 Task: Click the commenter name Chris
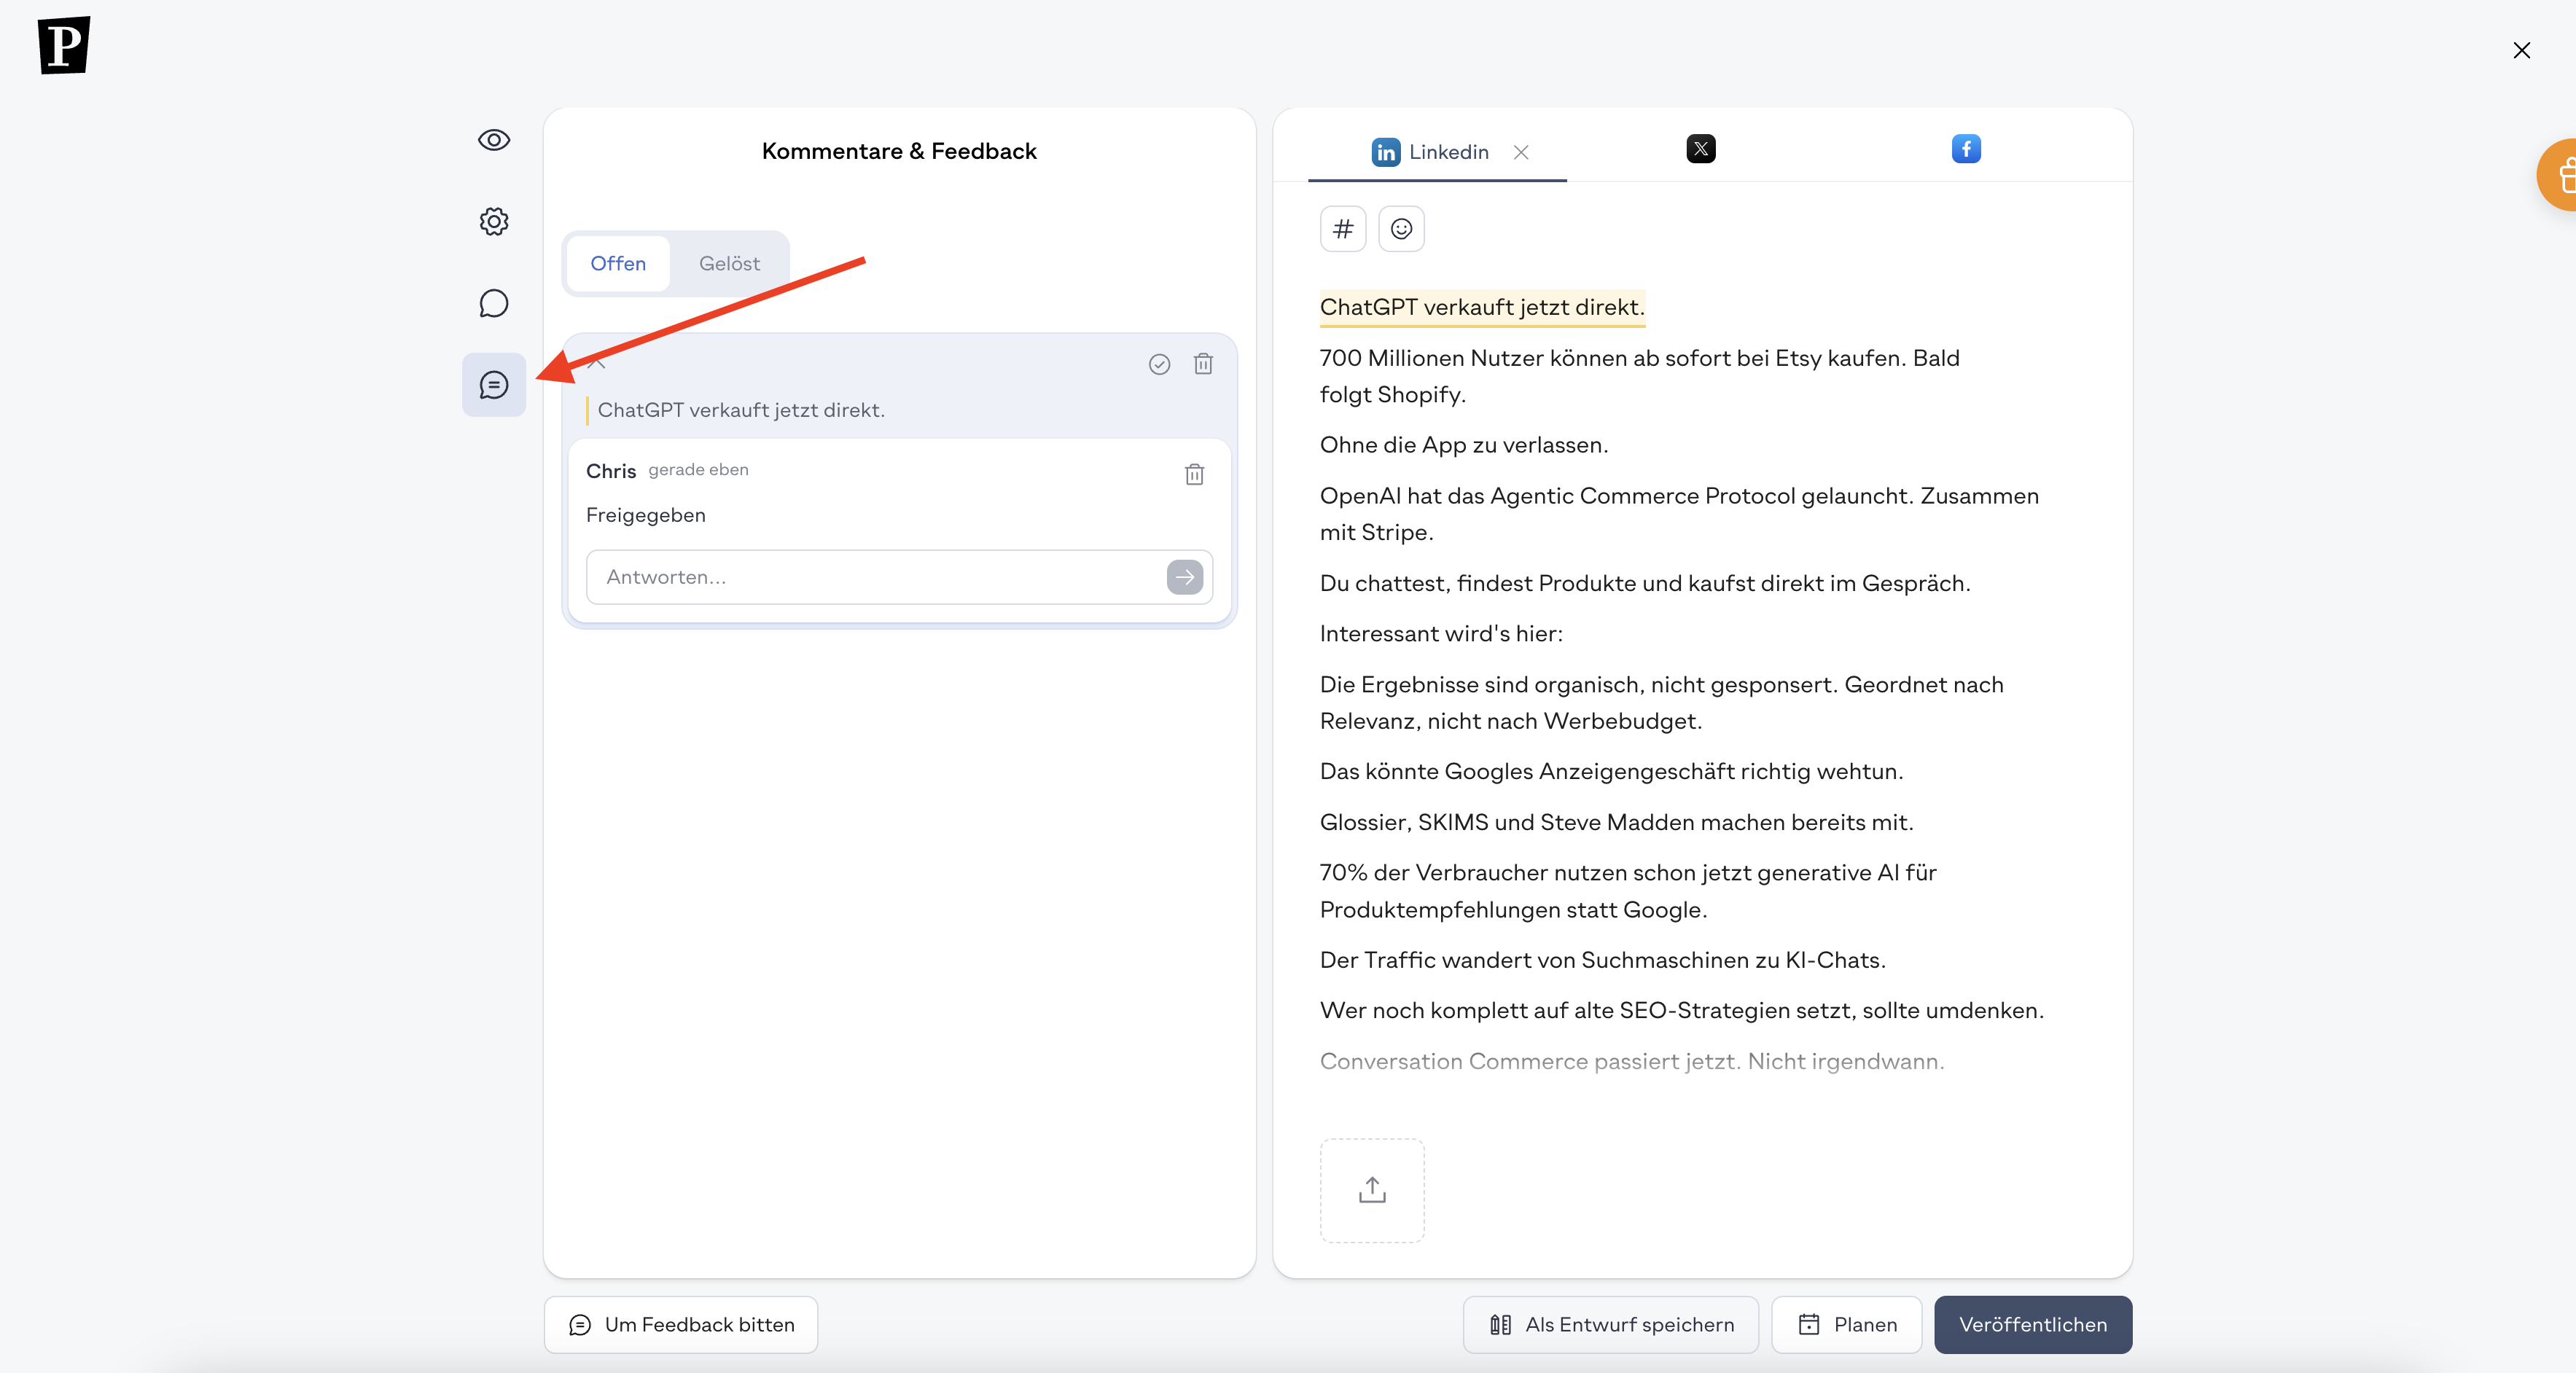pos(611,471)
